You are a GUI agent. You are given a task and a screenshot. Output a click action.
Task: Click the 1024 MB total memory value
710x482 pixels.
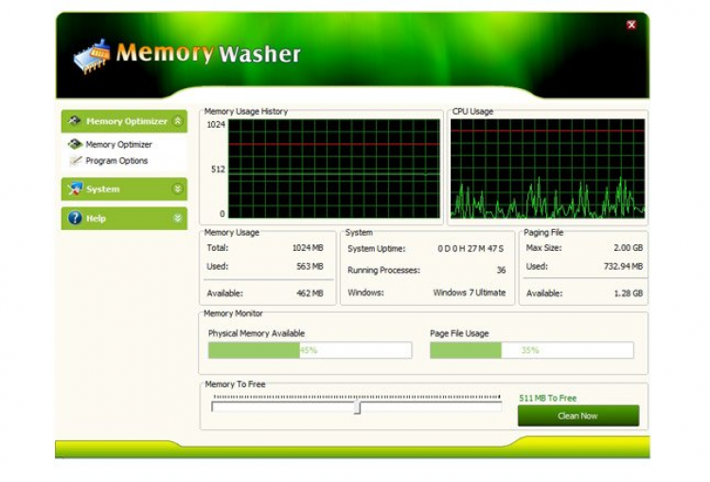308,248
